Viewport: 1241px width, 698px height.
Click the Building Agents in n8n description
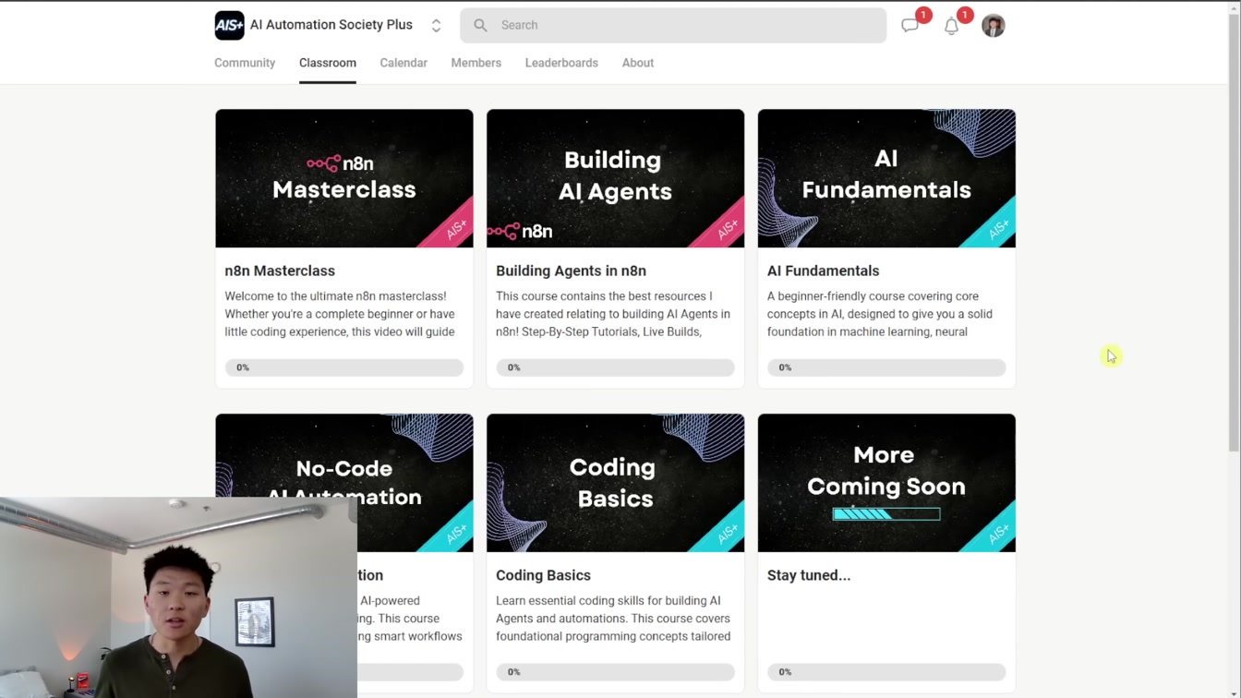coord(613,314)
